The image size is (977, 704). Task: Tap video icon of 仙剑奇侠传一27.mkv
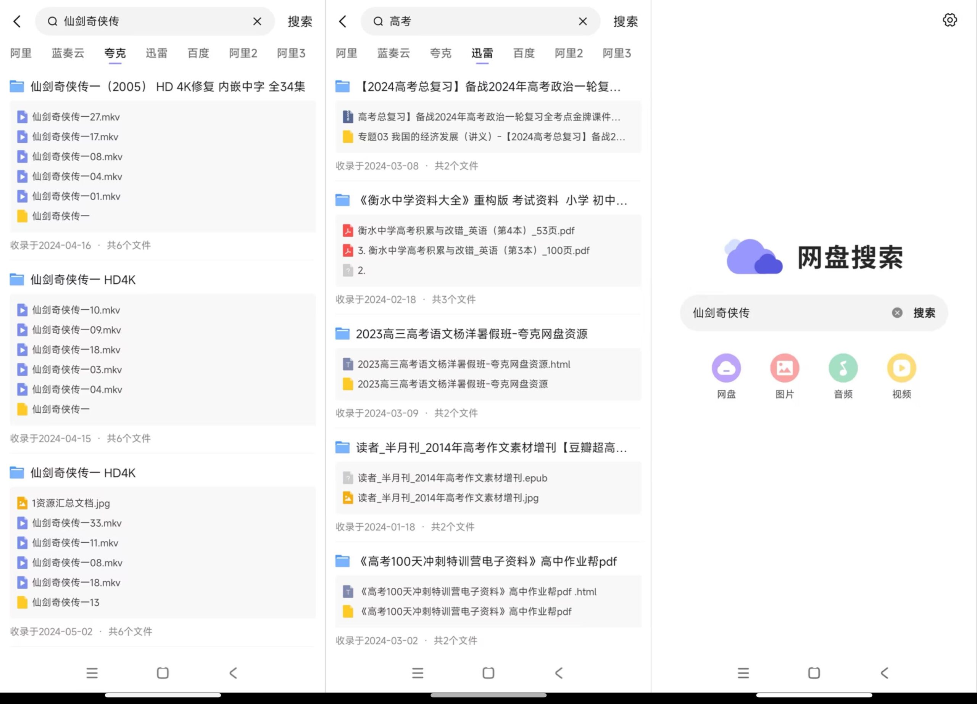click(23, 117)
